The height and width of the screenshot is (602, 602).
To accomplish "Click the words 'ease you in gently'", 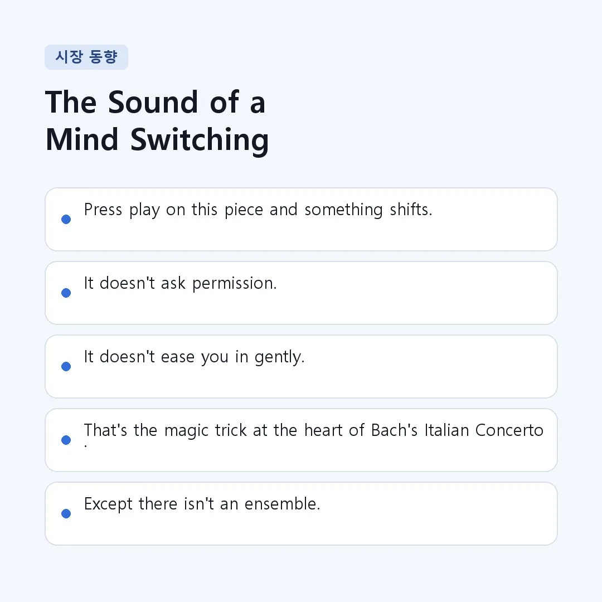I will coord(232,357).
